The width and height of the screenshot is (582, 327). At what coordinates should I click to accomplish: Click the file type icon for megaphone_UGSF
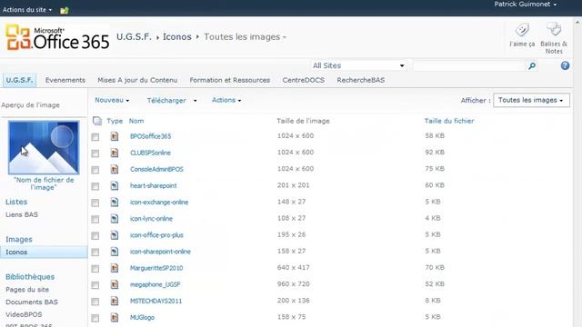pyautogui.click(x=115, y=284)
